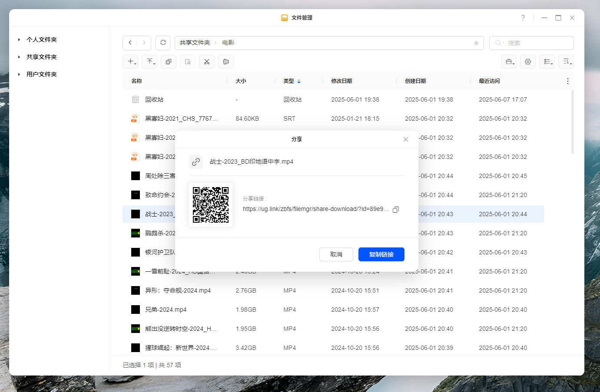Sort by the 最近访问 column header
Screen dimensions: 600x392
coord(489,81)
